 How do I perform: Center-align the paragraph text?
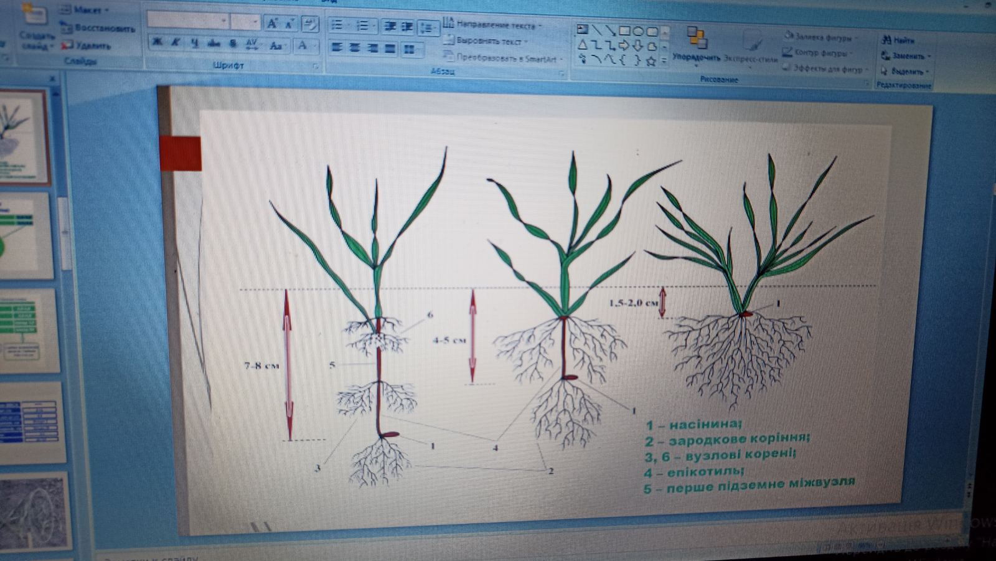pos(355,48)
